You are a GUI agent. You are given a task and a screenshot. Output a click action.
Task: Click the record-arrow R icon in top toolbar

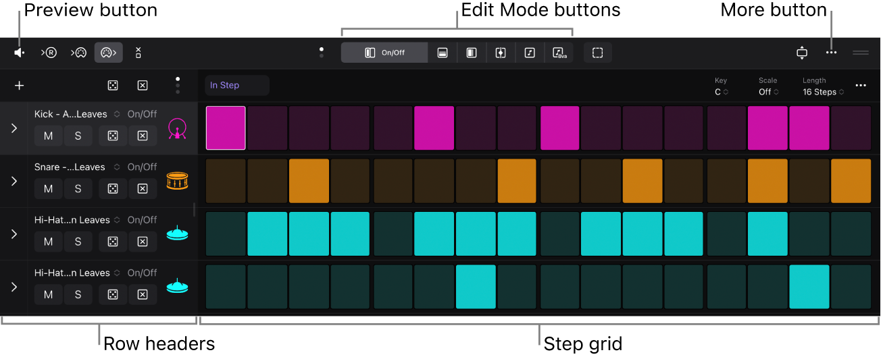point(49,53)
